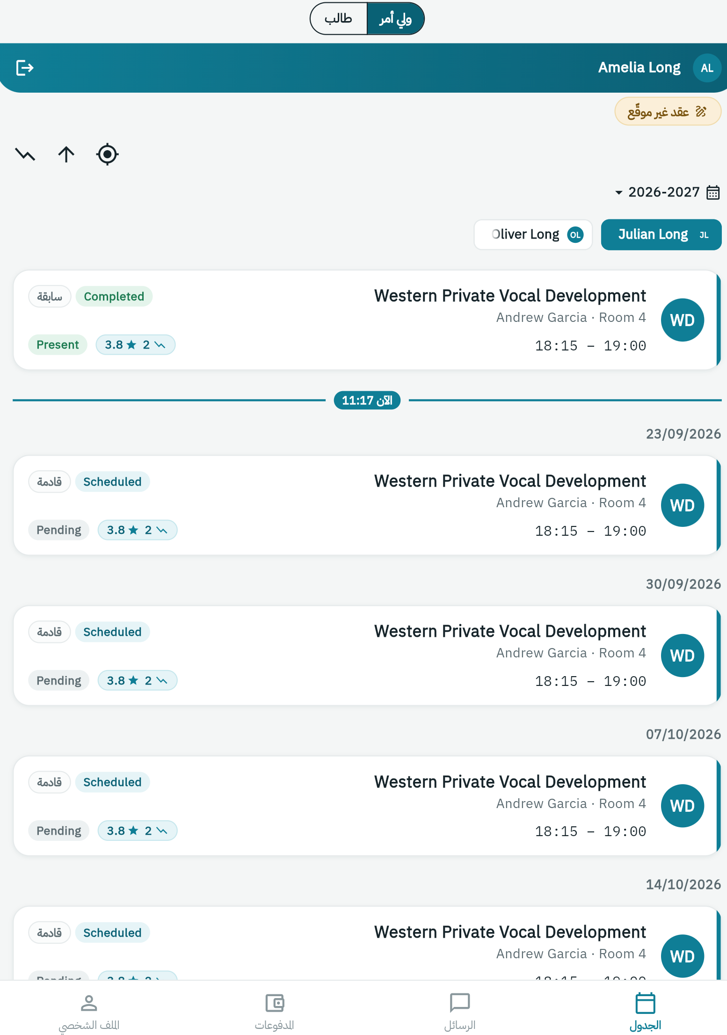
Task: Click the 23/09/2026 date heading
Action: point(683,434)
